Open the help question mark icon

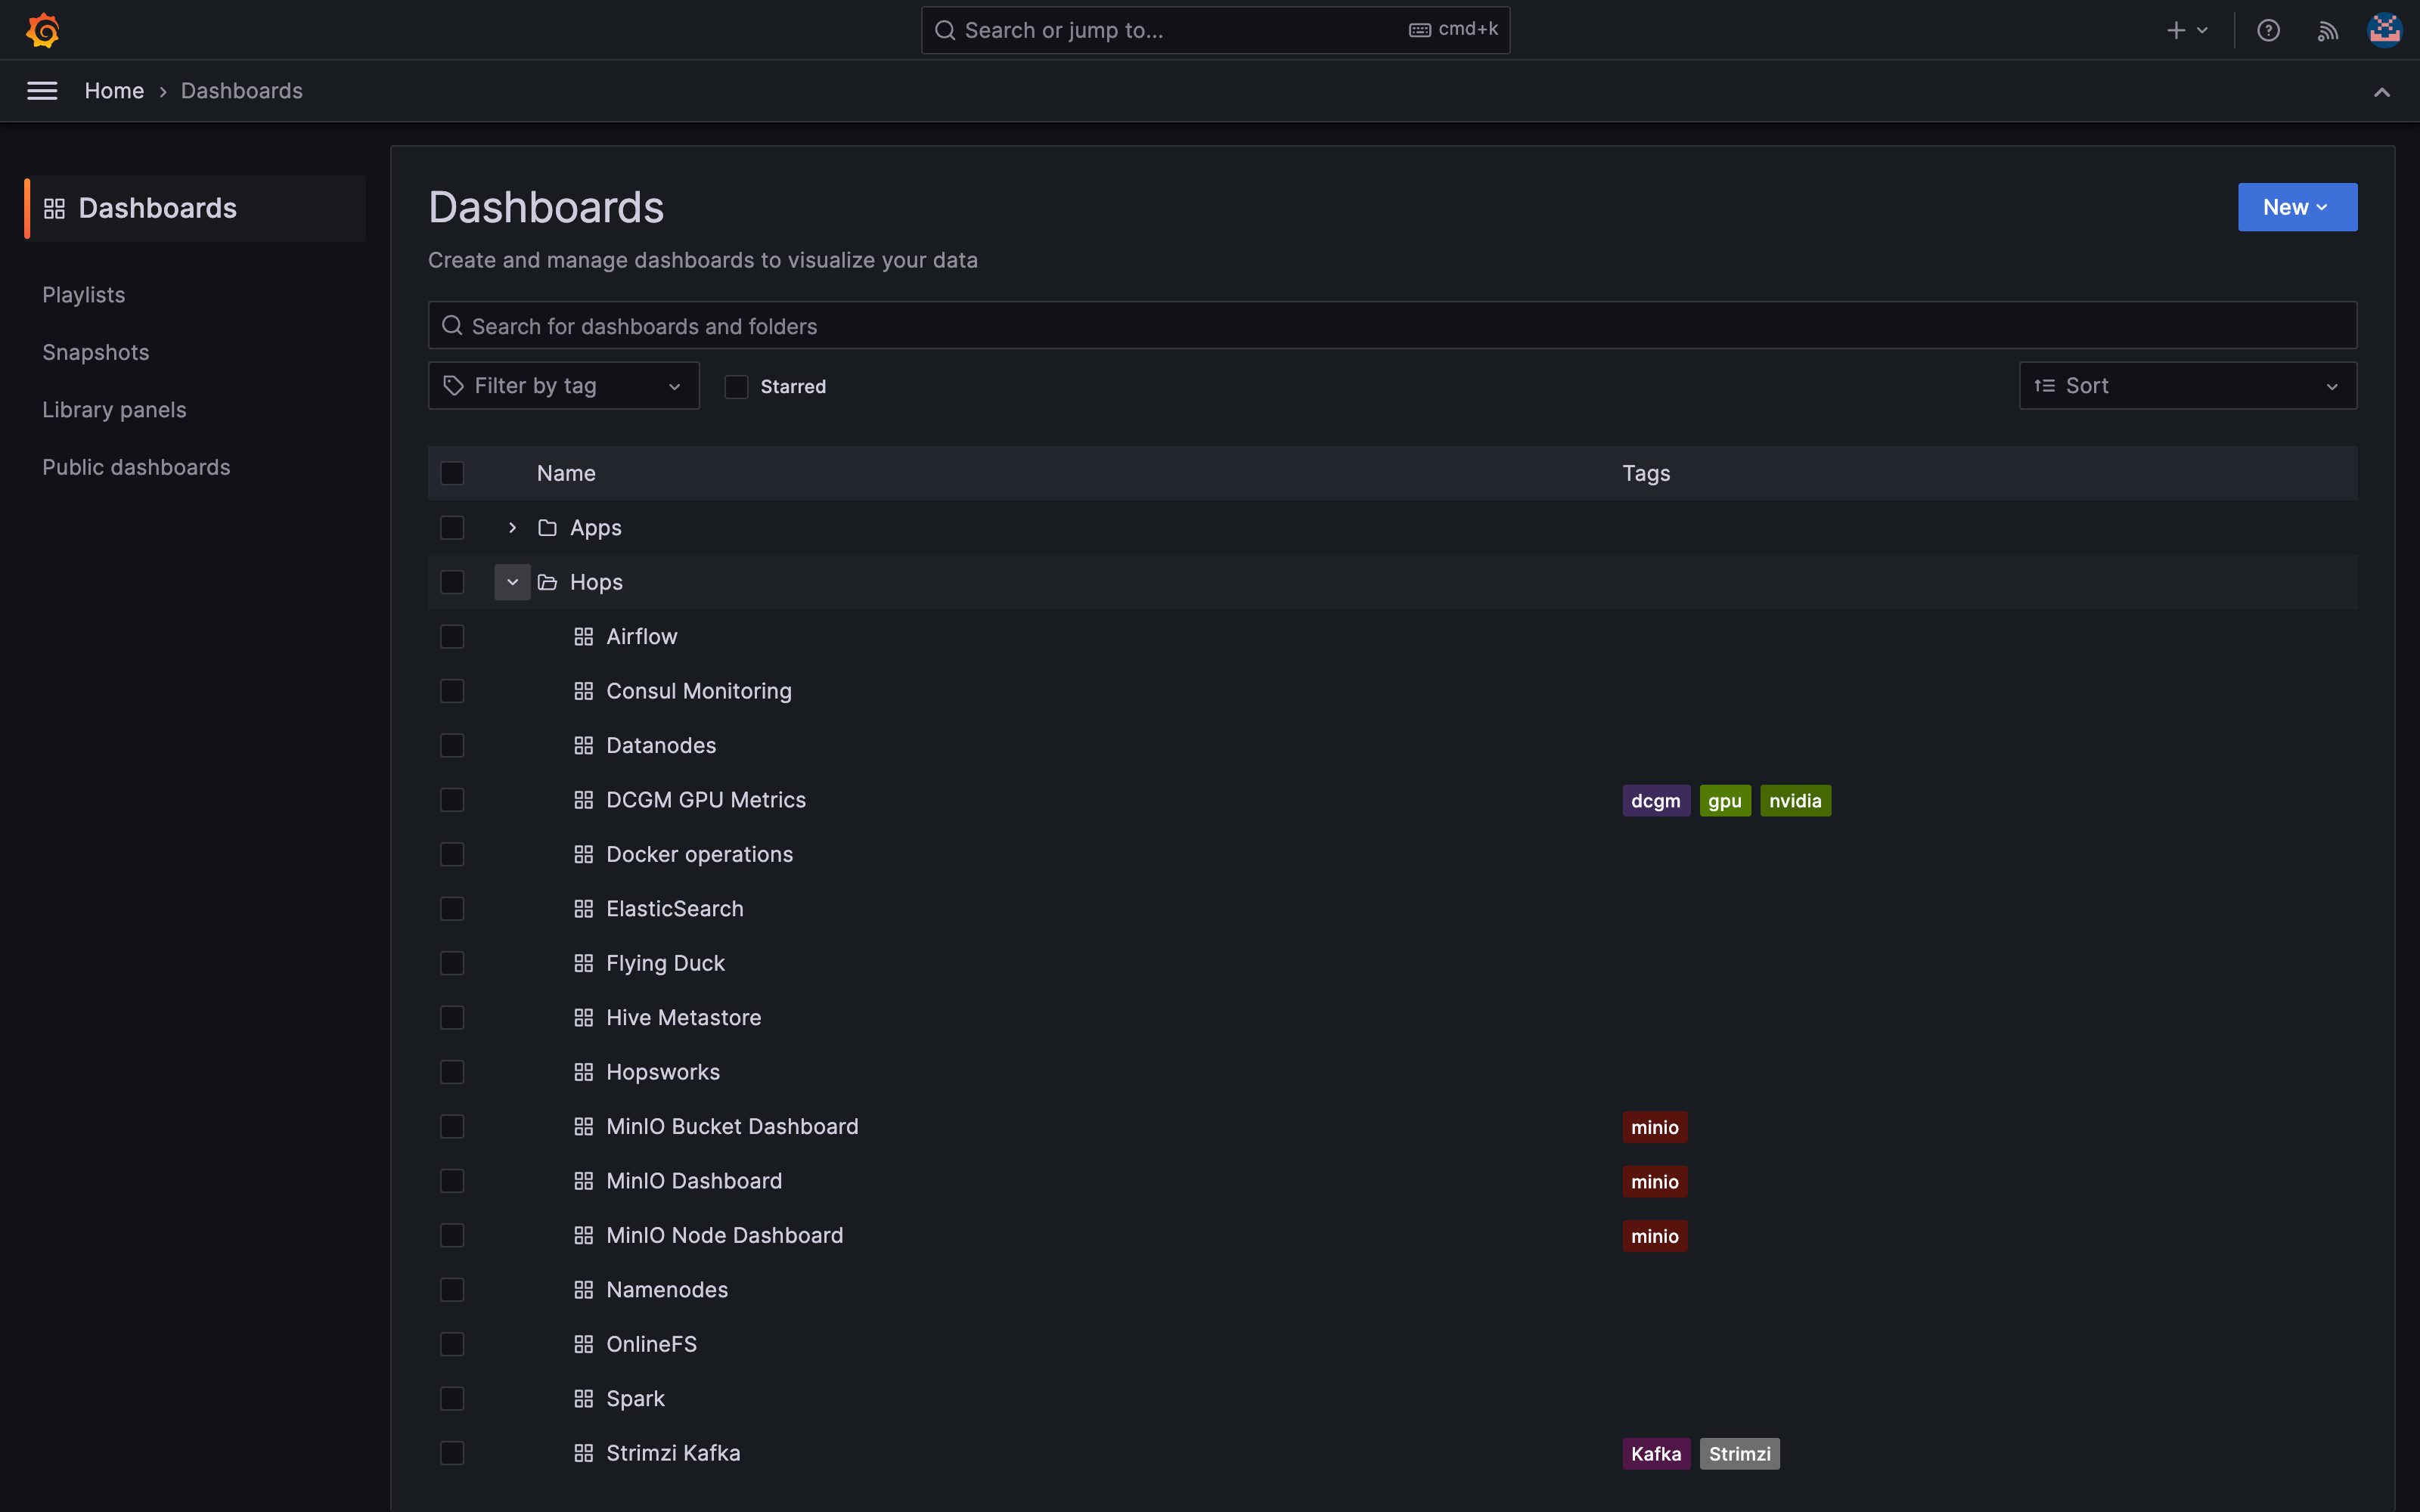click(2268, 30)
